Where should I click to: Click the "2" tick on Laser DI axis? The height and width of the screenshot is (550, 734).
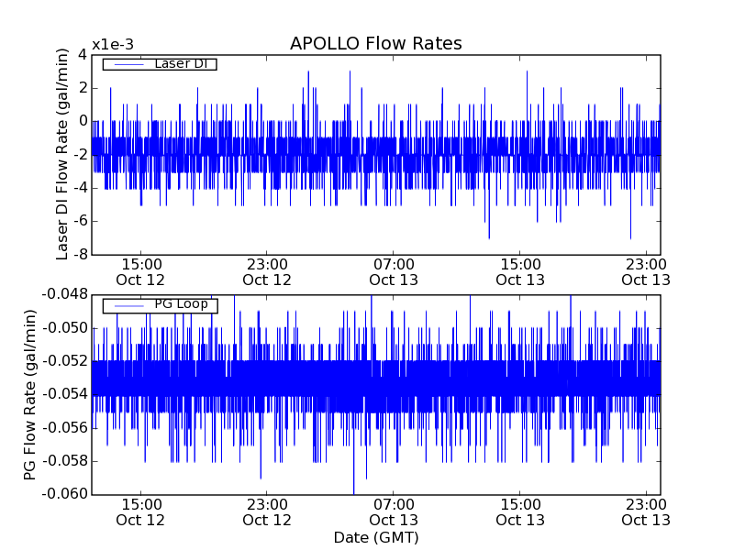point(83,88)
